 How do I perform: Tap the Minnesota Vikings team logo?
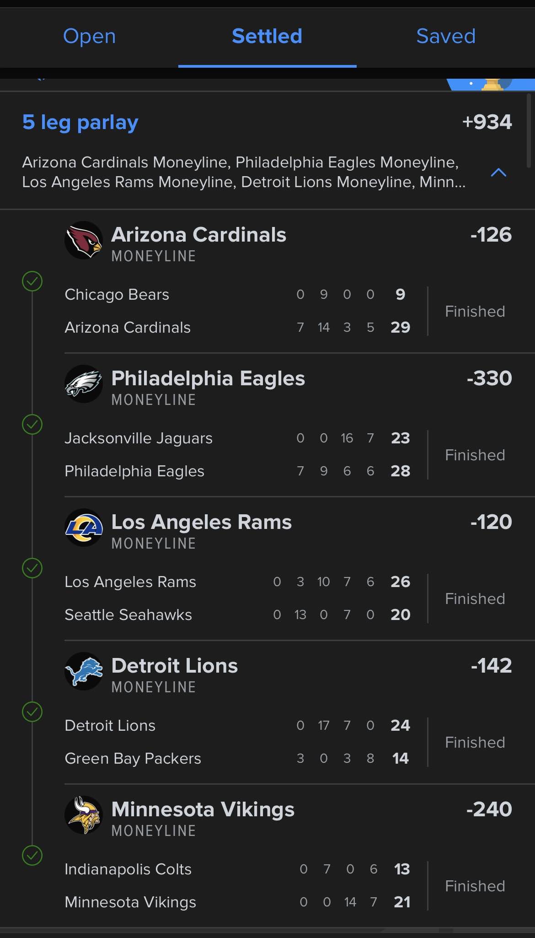[x=84, y=815]
